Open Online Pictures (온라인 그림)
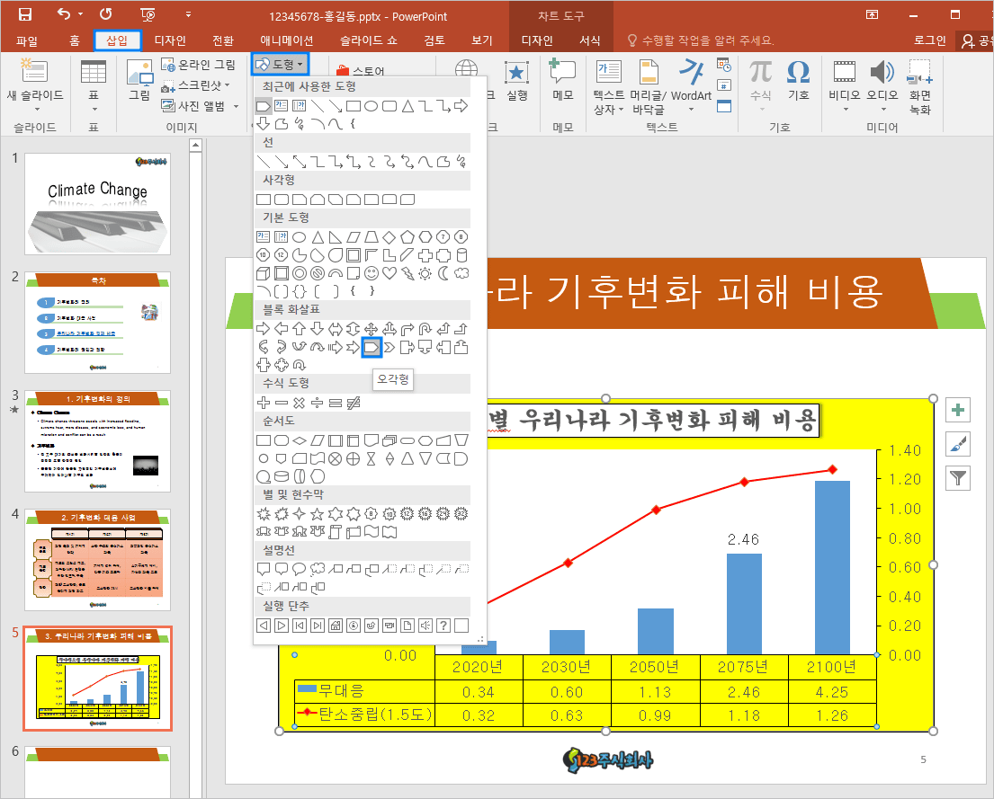The width and height of the screenshot is (994, 799). click(x=199, y=65)
